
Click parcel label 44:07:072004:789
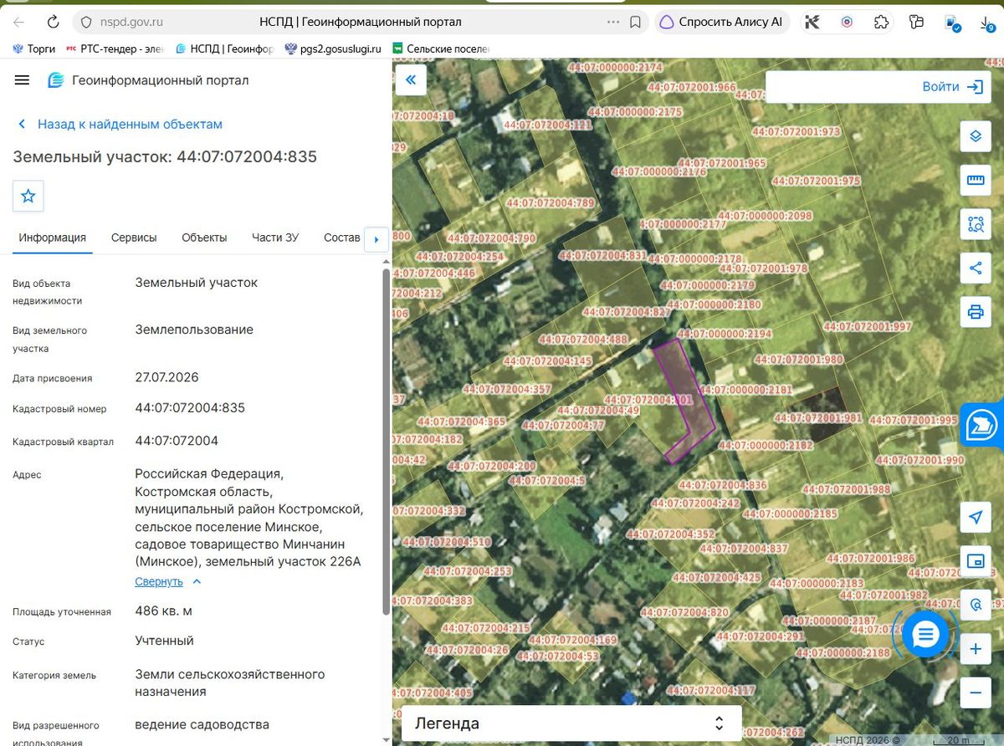(x=551, y=202)
